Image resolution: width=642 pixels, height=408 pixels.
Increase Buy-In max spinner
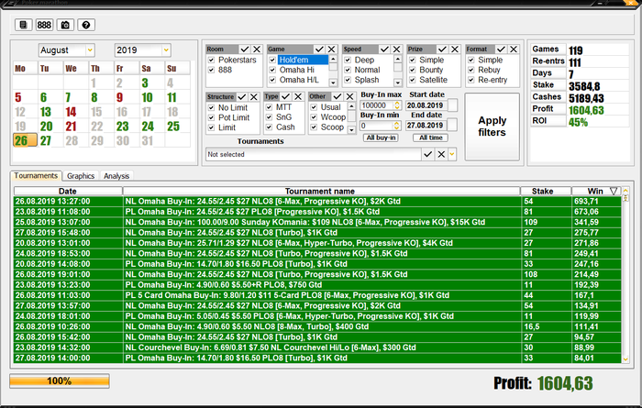(397, 103)
